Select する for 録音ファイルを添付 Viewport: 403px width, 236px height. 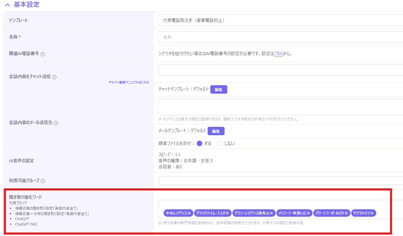(x=199, y=143)
